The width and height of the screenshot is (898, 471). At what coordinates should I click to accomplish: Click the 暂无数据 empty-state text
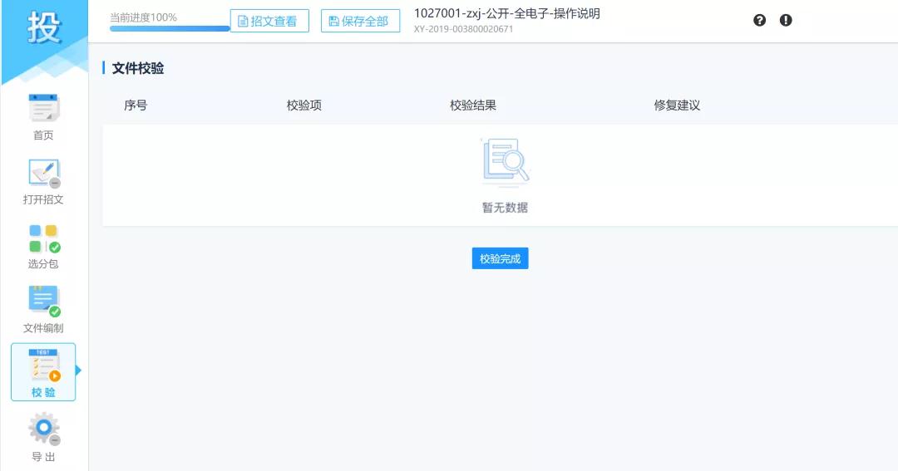tap(505, 208)
